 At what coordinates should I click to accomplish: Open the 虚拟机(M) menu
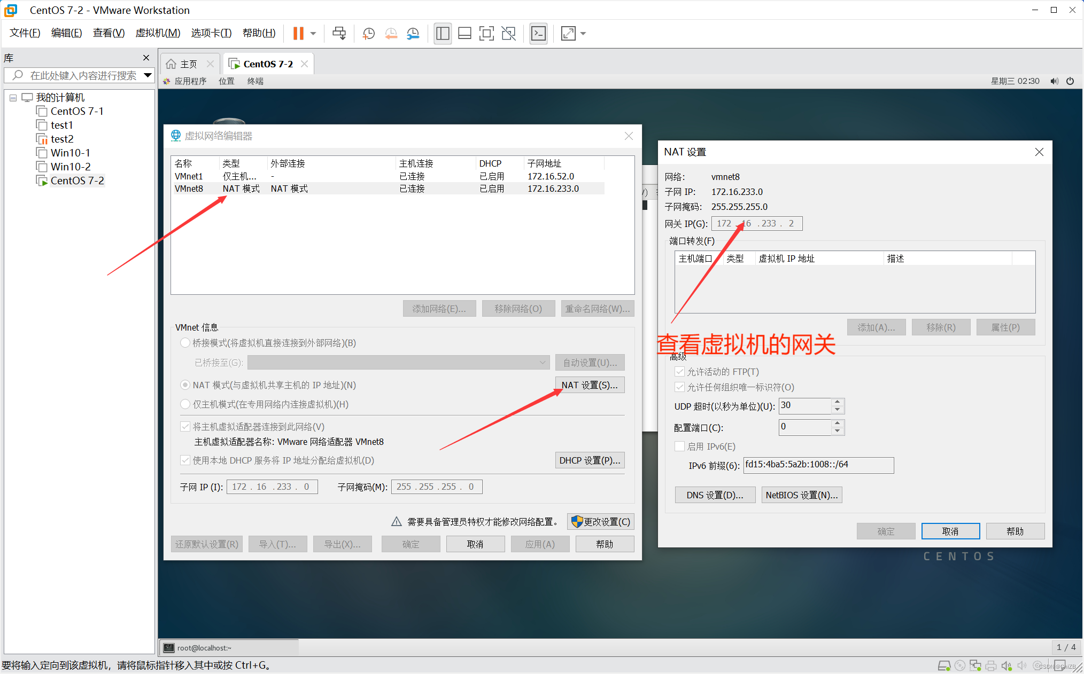click(x=158, y=33)
